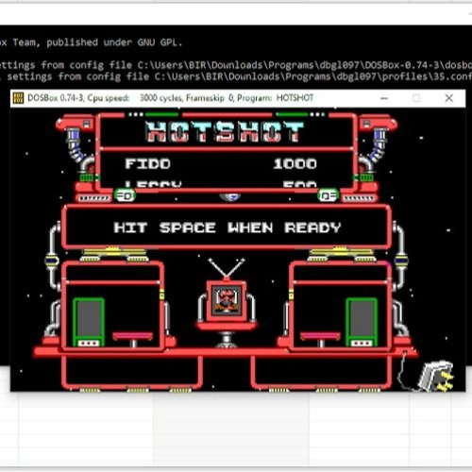
Task: Click the robot TV screen in center
Action: 227,301
